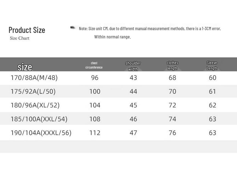Viewport: 237px width, 178px height.
Task: Select the shoulder width column header
Action: click(133, 66)
